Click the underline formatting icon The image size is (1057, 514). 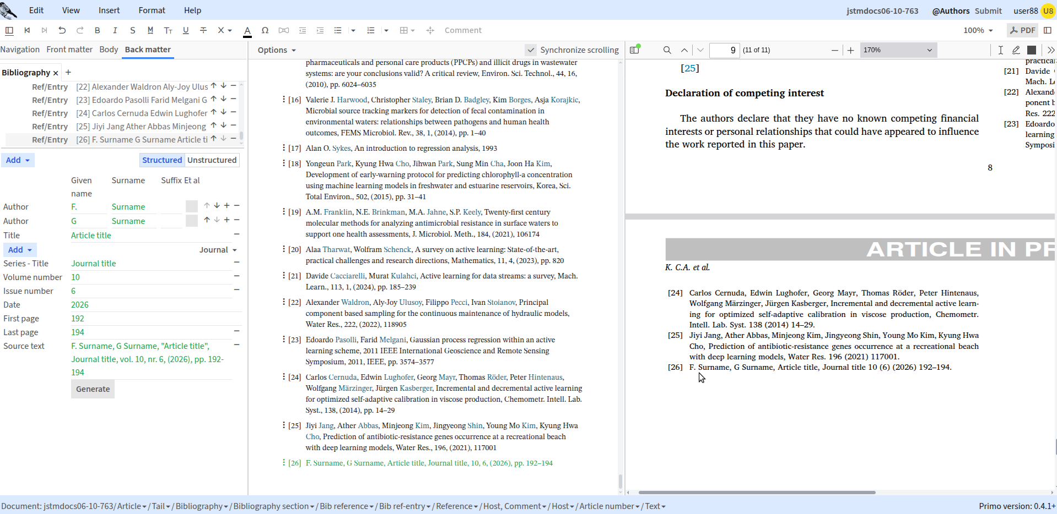(x=186, y=30)
